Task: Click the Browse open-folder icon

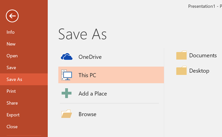Action: 67,114
